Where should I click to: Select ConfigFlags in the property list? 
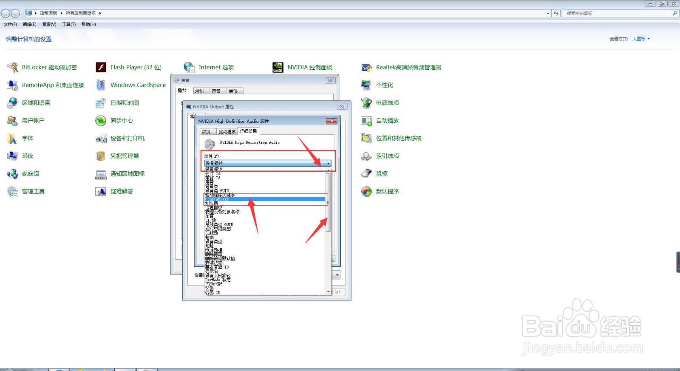pos(265,199)
